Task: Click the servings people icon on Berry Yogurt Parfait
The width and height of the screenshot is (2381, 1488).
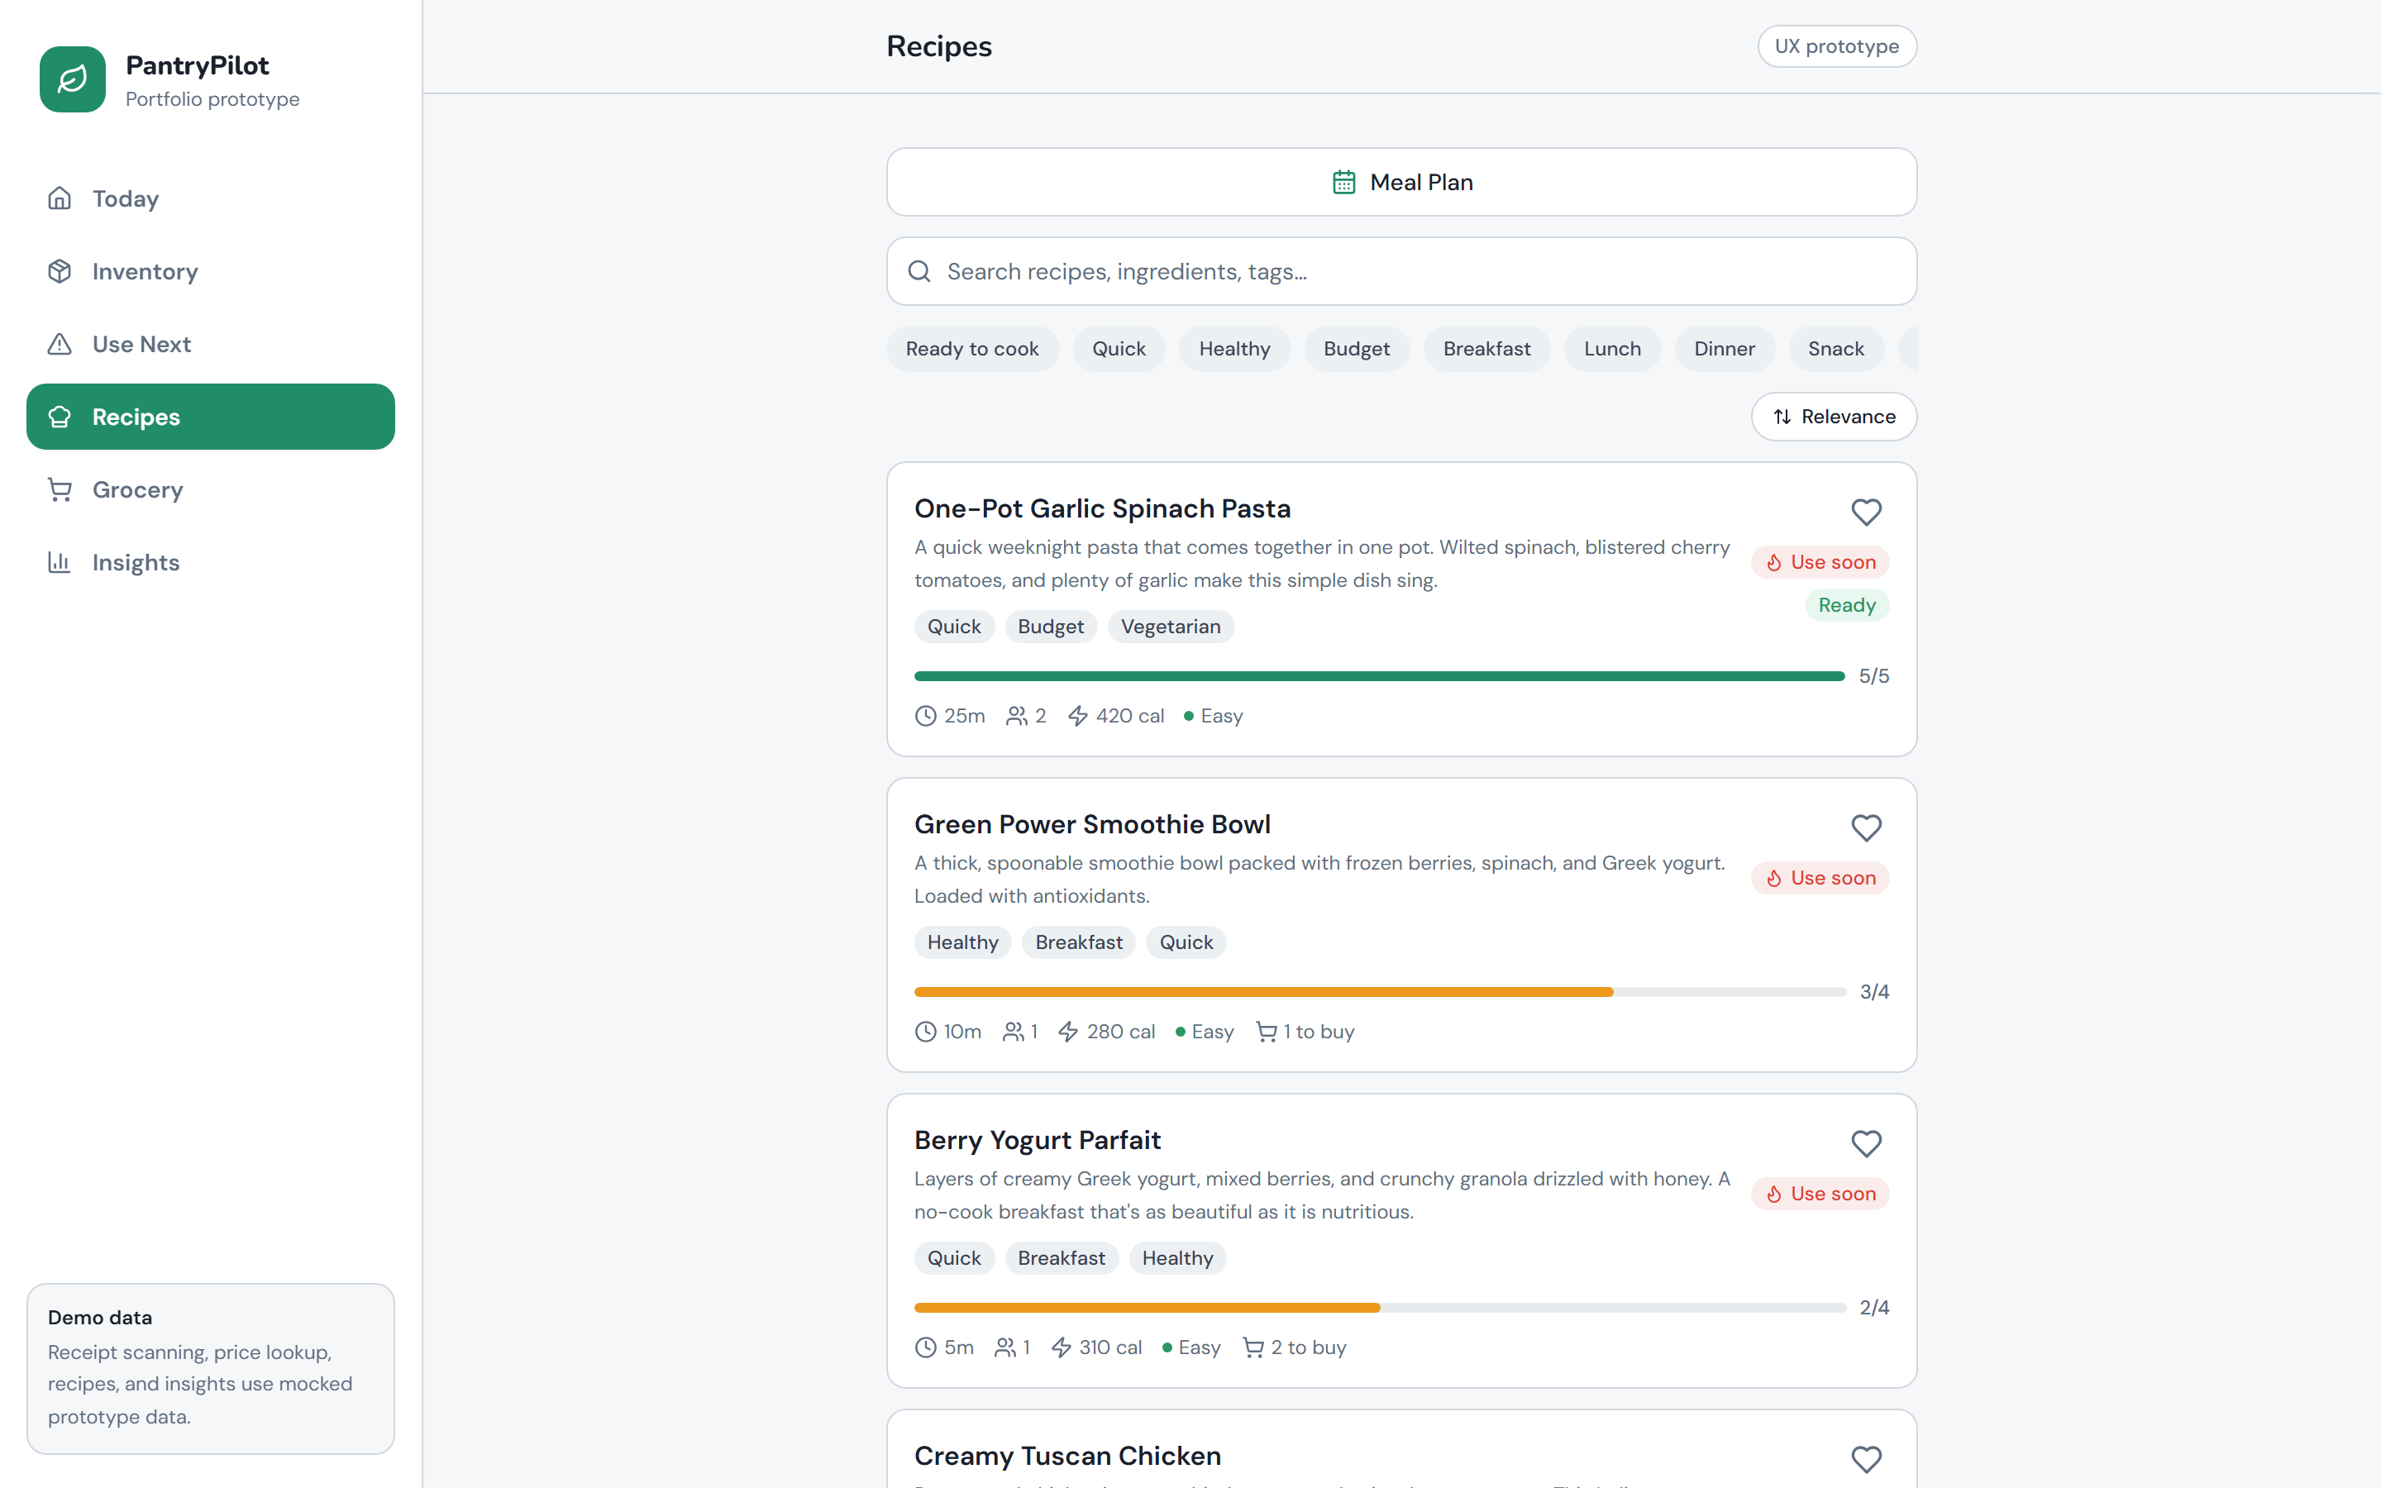Action: pos(1004,1348)
